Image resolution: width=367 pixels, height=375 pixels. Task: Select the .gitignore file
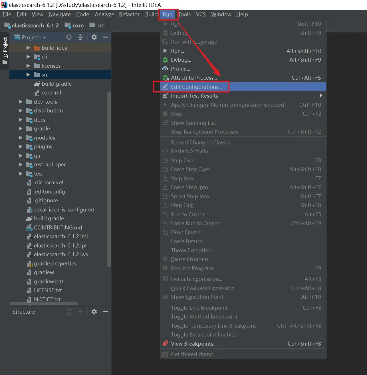pyautogui.click(x=46, y=200)
